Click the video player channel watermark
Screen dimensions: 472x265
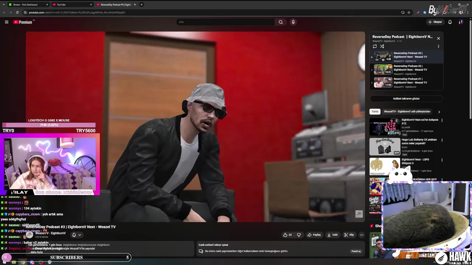coord(359,214)
